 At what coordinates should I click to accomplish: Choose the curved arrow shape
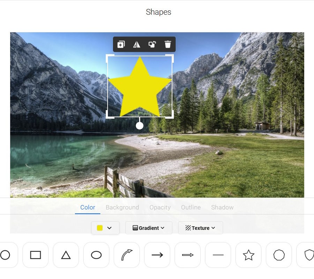coord(127,255)
